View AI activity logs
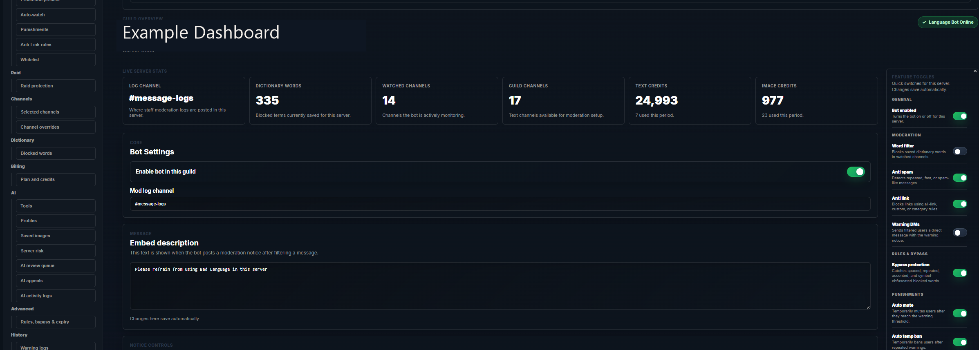 (56, 296)
